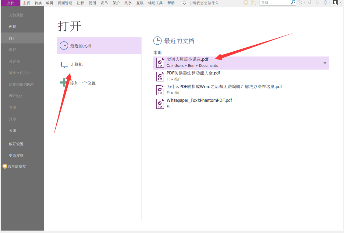Click the navigate-forward arrow icon
Screen dimensions: 344x233
click(317, 2)
